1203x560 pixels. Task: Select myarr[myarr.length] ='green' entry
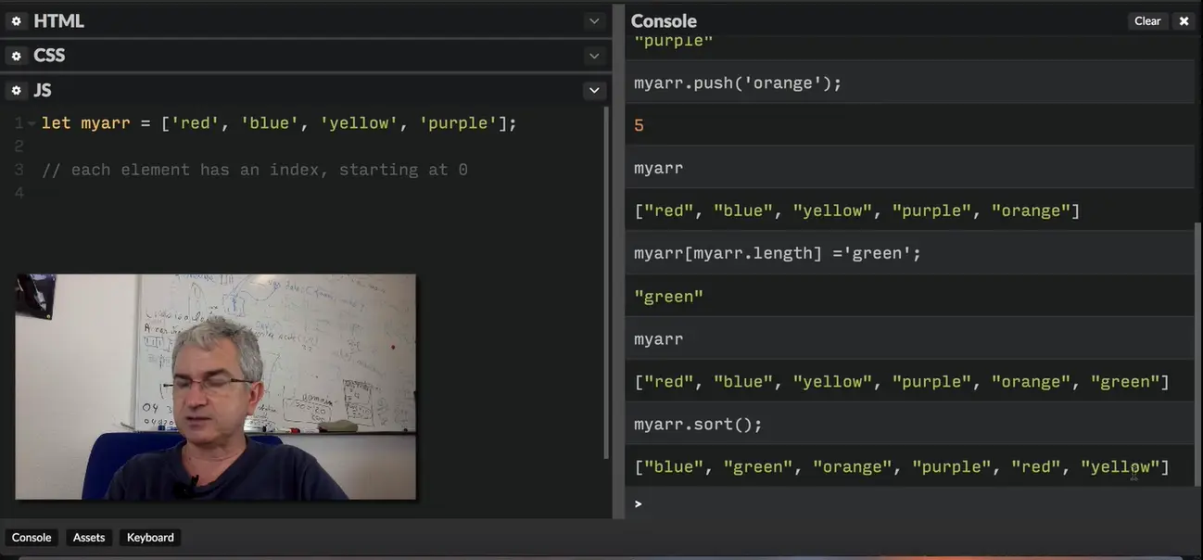[909, 254]
